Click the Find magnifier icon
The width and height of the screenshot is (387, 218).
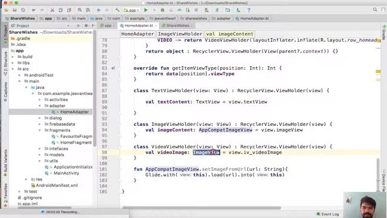(x=80, y=10)
